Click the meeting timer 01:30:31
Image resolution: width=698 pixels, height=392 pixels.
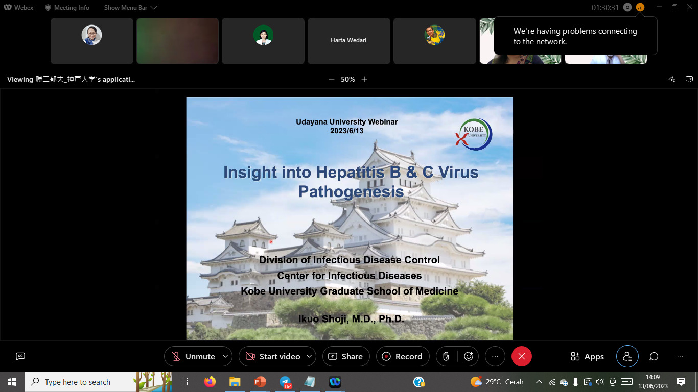tap(605, 8)
